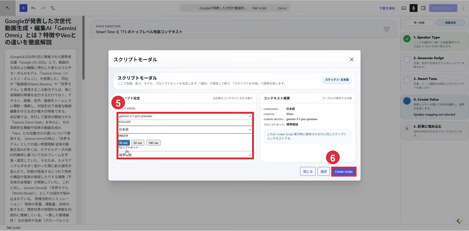
Task: Open step 1. Speaker Type
Action: [x=435, y=41]
